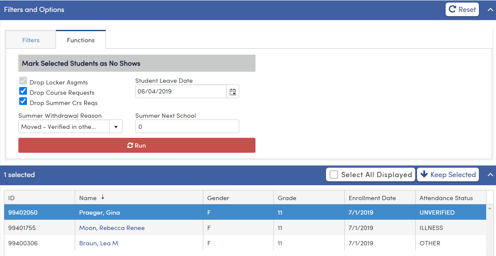
Task: Click the sort arrow beside the Name header
Action: point(103,198)
